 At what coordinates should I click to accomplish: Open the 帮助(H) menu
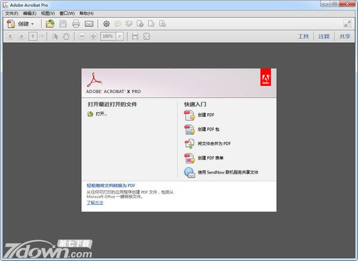87,13
